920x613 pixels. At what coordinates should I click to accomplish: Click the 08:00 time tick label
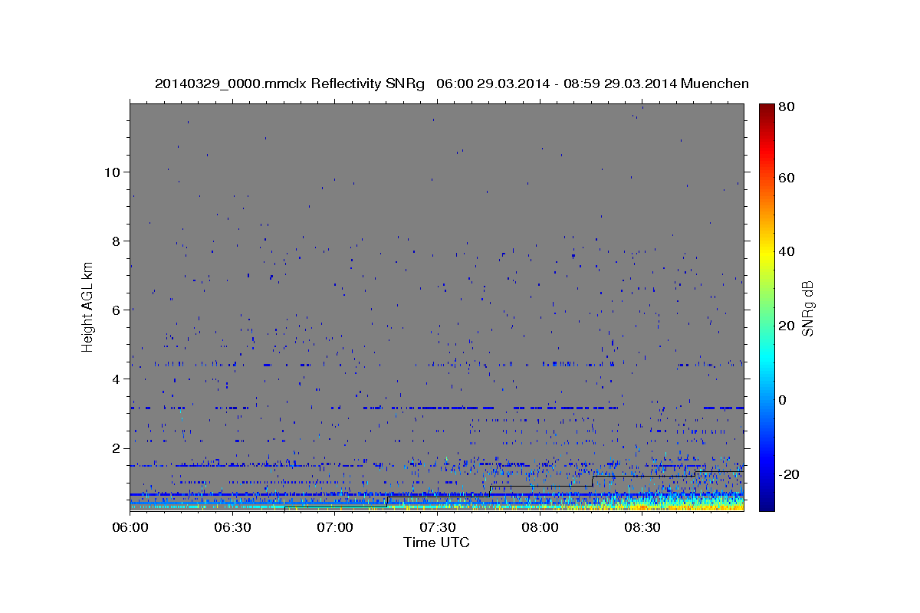pyautogui.click(x=540, y=528)
